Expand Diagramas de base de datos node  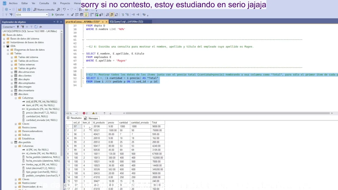pos(8,50)
